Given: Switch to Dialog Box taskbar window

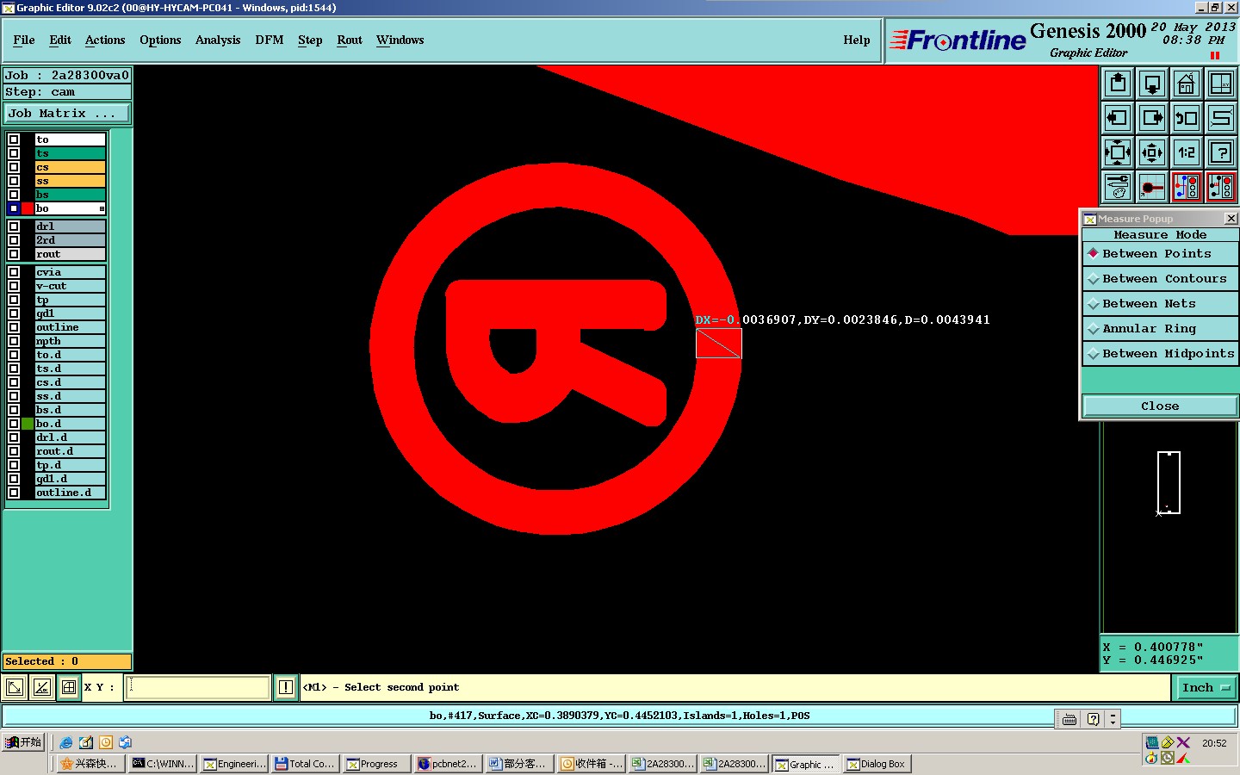Looking at the screenshot, I should pos(877,764).
